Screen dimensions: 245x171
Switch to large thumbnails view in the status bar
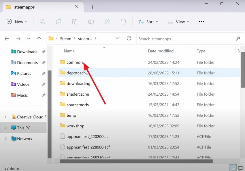click(x=240, y=168)
